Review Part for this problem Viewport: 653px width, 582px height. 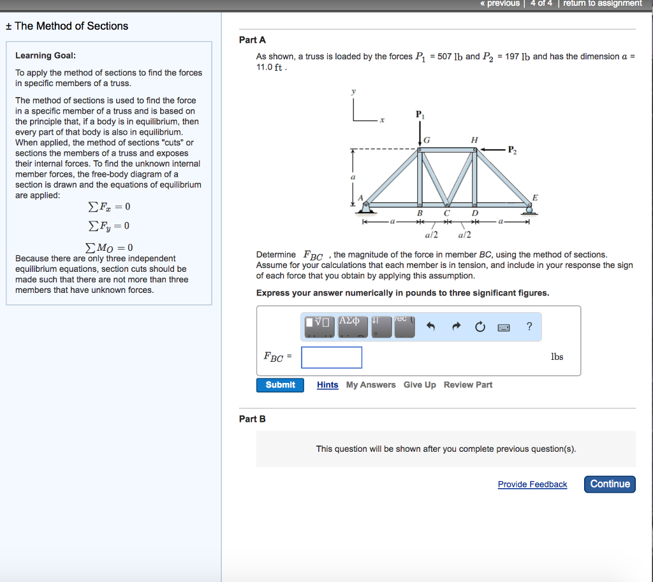tap(467, 384)
